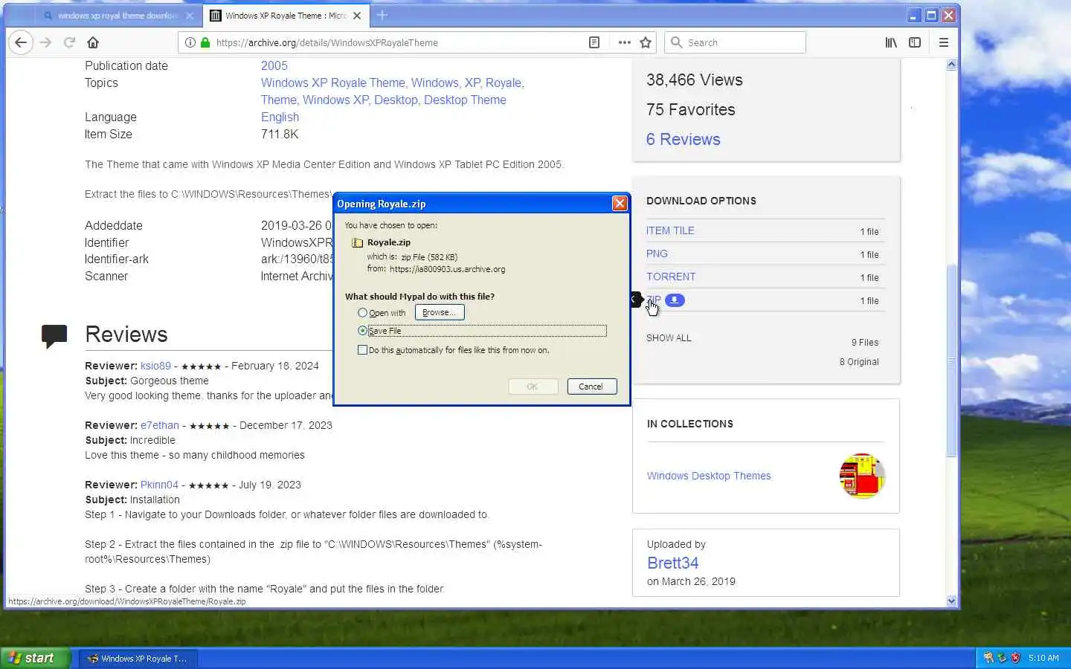Image resolution: width=1071 pixels, height=669 pixels.
Task: Open the hamburger application menu
Action: coord(944,42)
